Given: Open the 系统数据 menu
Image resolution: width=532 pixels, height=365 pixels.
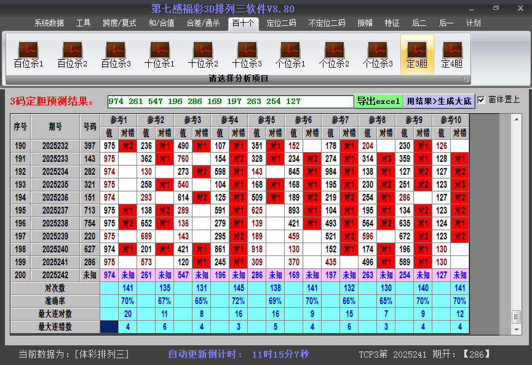Looking at the screenshot, I should coord(49,23).
